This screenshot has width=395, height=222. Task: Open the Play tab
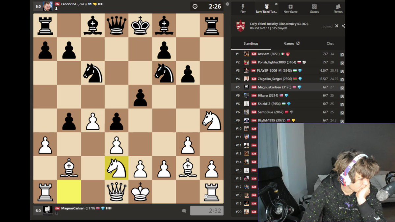click(243, 9)
